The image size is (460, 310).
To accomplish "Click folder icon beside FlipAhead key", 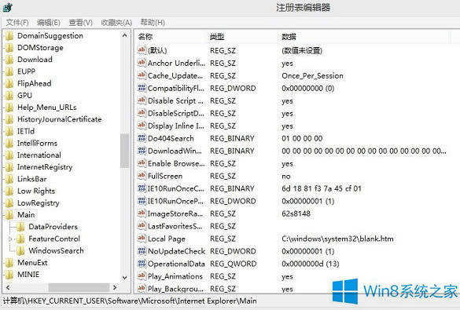I will click(9, 84).
